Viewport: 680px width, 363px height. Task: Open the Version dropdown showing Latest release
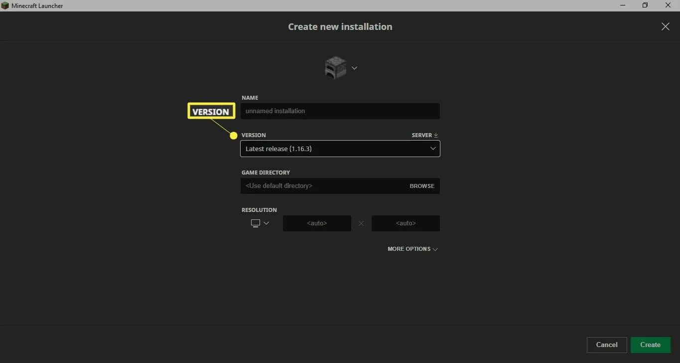340,149
